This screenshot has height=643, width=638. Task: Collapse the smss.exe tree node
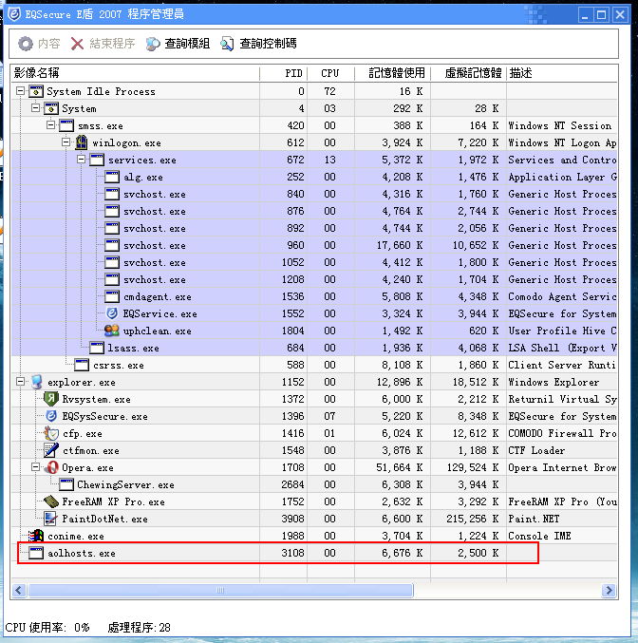(51, 124)
